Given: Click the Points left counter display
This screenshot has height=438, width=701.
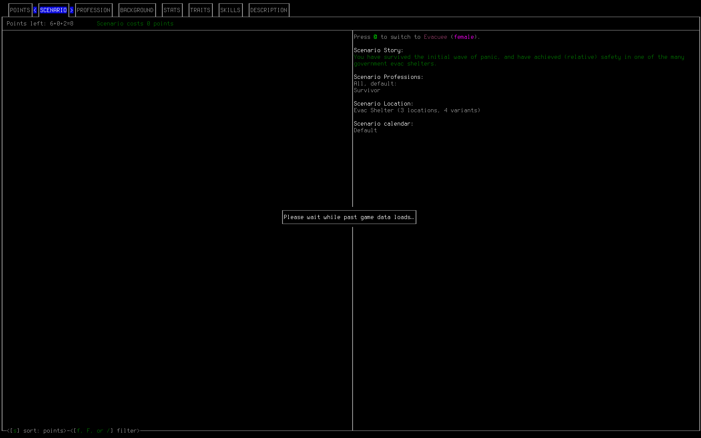Looking at the screenshot, I should point(40,23).
